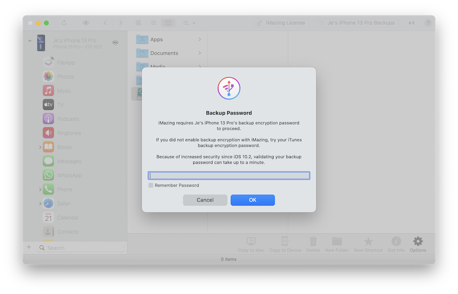The height and width of the screenshot is (294, 458).
Task: Expand Apps folder chevron
Action: tap(200, 39)
